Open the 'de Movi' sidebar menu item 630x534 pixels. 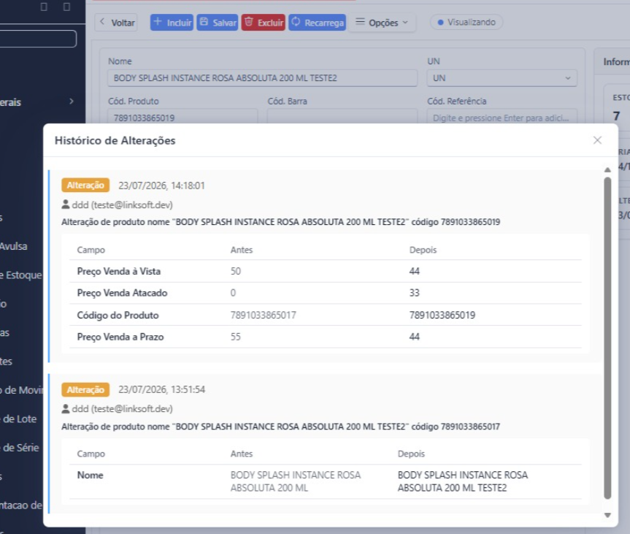tap(21, 390)
